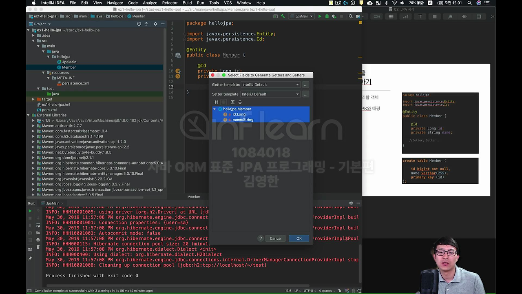Click the 4 spaces indent setting in status bar
This screenshot has height=294, width=522.
(x=327, y=291)
